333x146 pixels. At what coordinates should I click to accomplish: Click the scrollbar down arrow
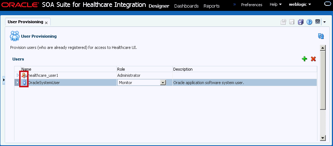tap(323, 138)
